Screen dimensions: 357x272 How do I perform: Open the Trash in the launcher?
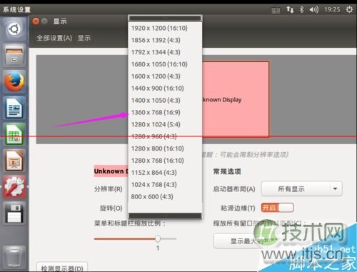coord(14,257)
